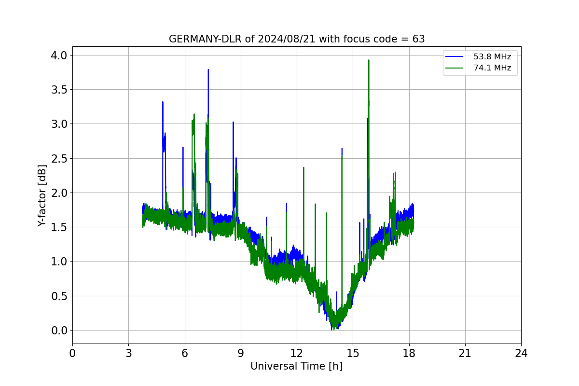Image resolution: width=579 pixels, height=386 pixels.
Task: Click x-axis tick label 24
Action: (x=521, y=353)
